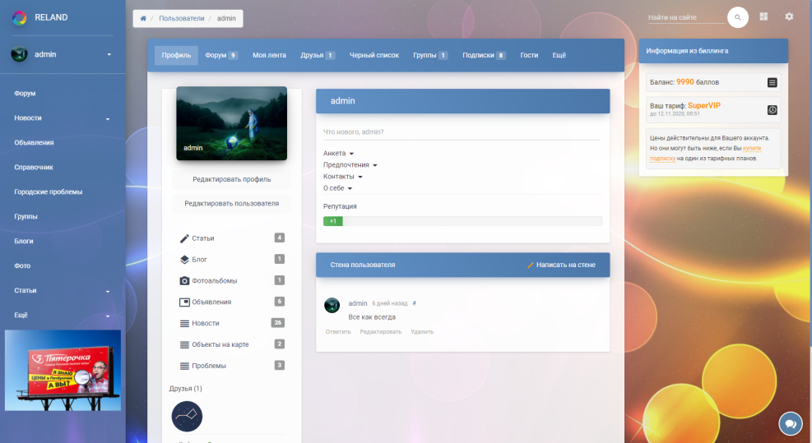The width and height of the screenshot is (812, 443).
Task: Expand the Анкета section
Action: tap(338, 154)
